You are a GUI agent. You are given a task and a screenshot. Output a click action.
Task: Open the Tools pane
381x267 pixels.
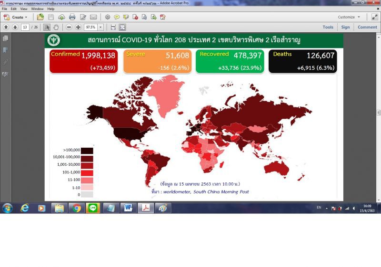point(328,27)
